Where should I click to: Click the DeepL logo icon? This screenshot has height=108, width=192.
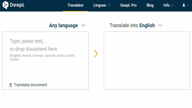6,5
